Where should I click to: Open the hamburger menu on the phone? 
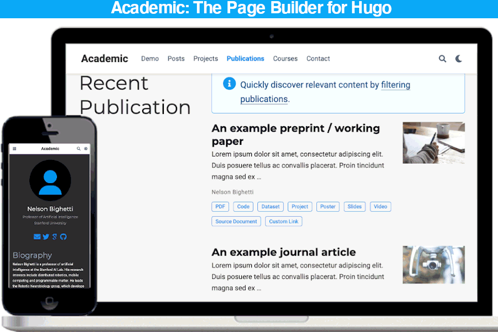click(x=15, y=149)
